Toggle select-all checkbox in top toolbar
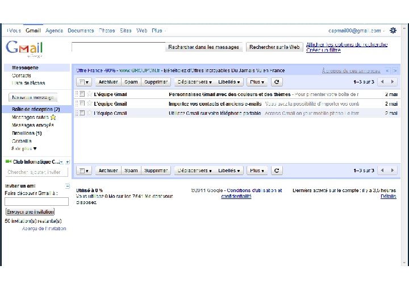The height and width of the screenshot is (307, 409). point(82,82)
